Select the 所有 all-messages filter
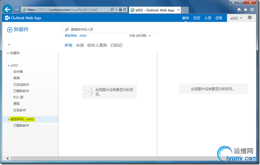This screenshot has height=165, width=260. [68, 45]
